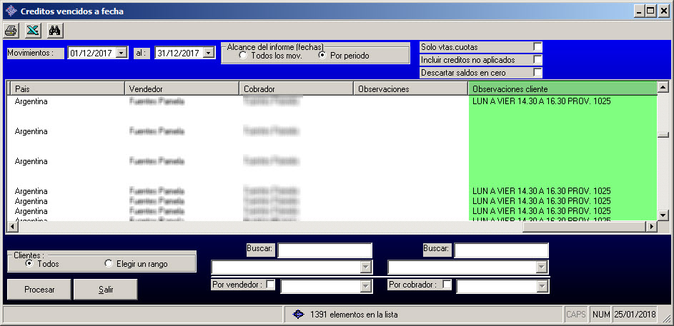Viewport: 674px width, 326px height.
Task: Sort by the Vendedor column header
Action: click(181, 88)
